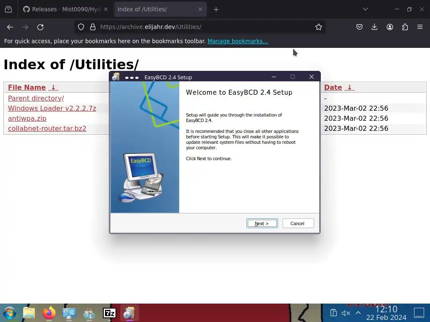Expand the list all tabs chevron
Viewport: 430px width, 322px height.
click(365, 9)
